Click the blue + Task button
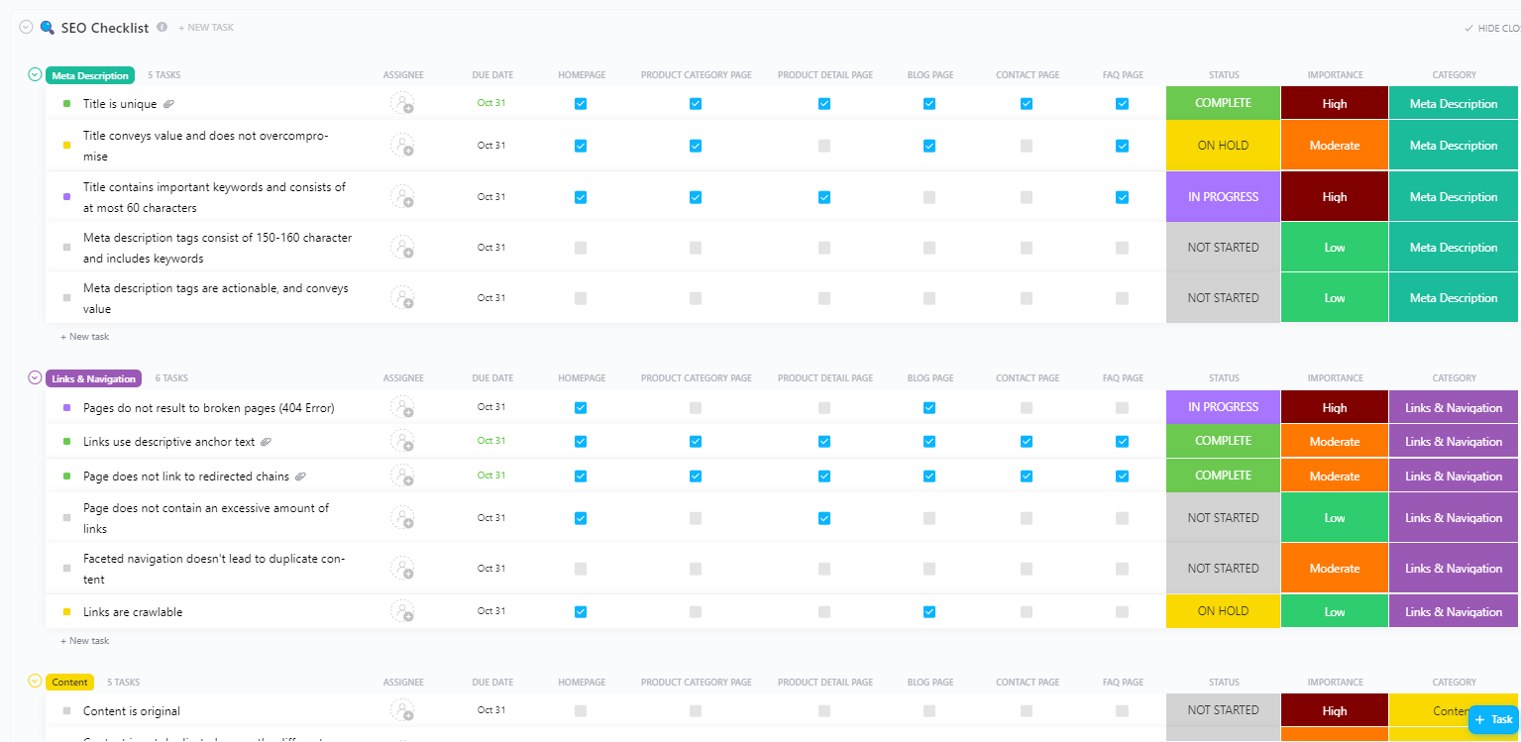The height and width of the screenshot is (742, 1521). [1493, 719]
